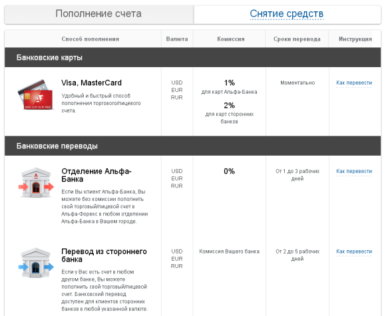The image size is (386, 316).
Task: Click EUR currency in the Отделение Альфа-Банка row
Action: point(177,178)
